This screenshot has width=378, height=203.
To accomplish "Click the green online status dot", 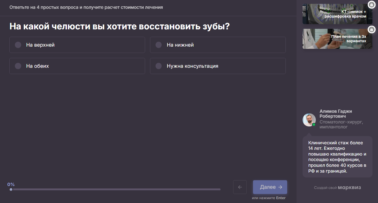I will [x=314, y=125].
